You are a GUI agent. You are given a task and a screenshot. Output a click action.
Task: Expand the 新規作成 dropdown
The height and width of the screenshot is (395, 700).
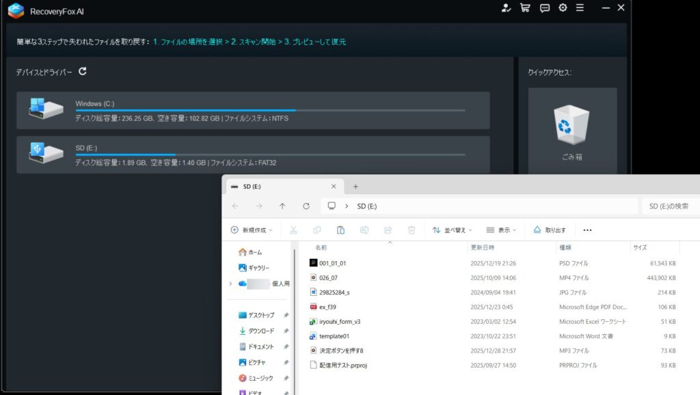pos(252,230)
